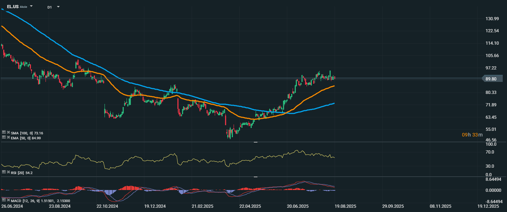This screenshot has width=507, height=212.
Task: Click the 46.56 price axis label
Action: [x=491, y=140]
